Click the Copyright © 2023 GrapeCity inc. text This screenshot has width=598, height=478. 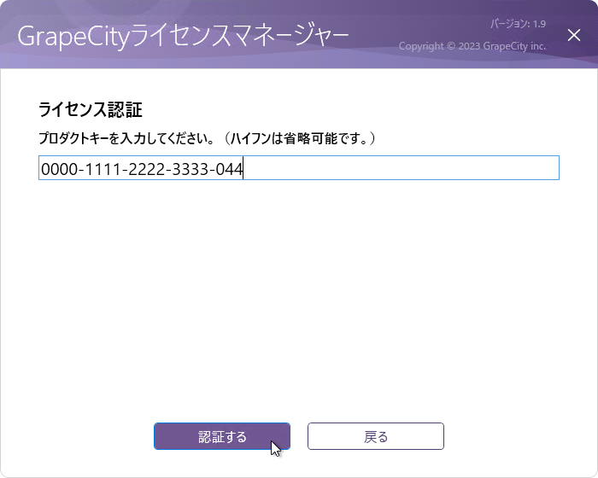(472, 46)
